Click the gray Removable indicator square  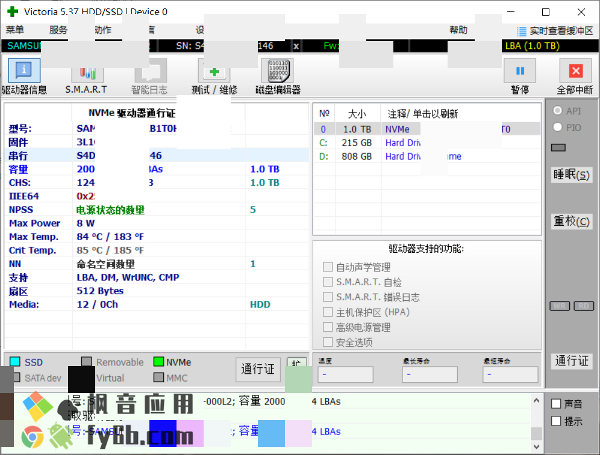click(x=87, y=361)
